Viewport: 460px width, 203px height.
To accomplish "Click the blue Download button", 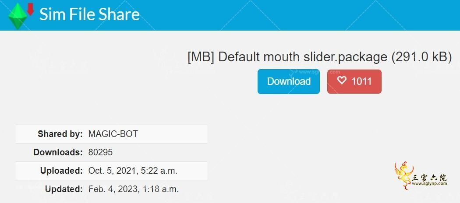I will tap(289, 81).
